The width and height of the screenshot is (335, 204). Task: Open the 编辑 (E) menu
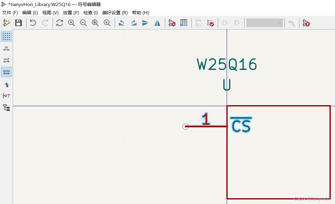(x=30, y=12)
